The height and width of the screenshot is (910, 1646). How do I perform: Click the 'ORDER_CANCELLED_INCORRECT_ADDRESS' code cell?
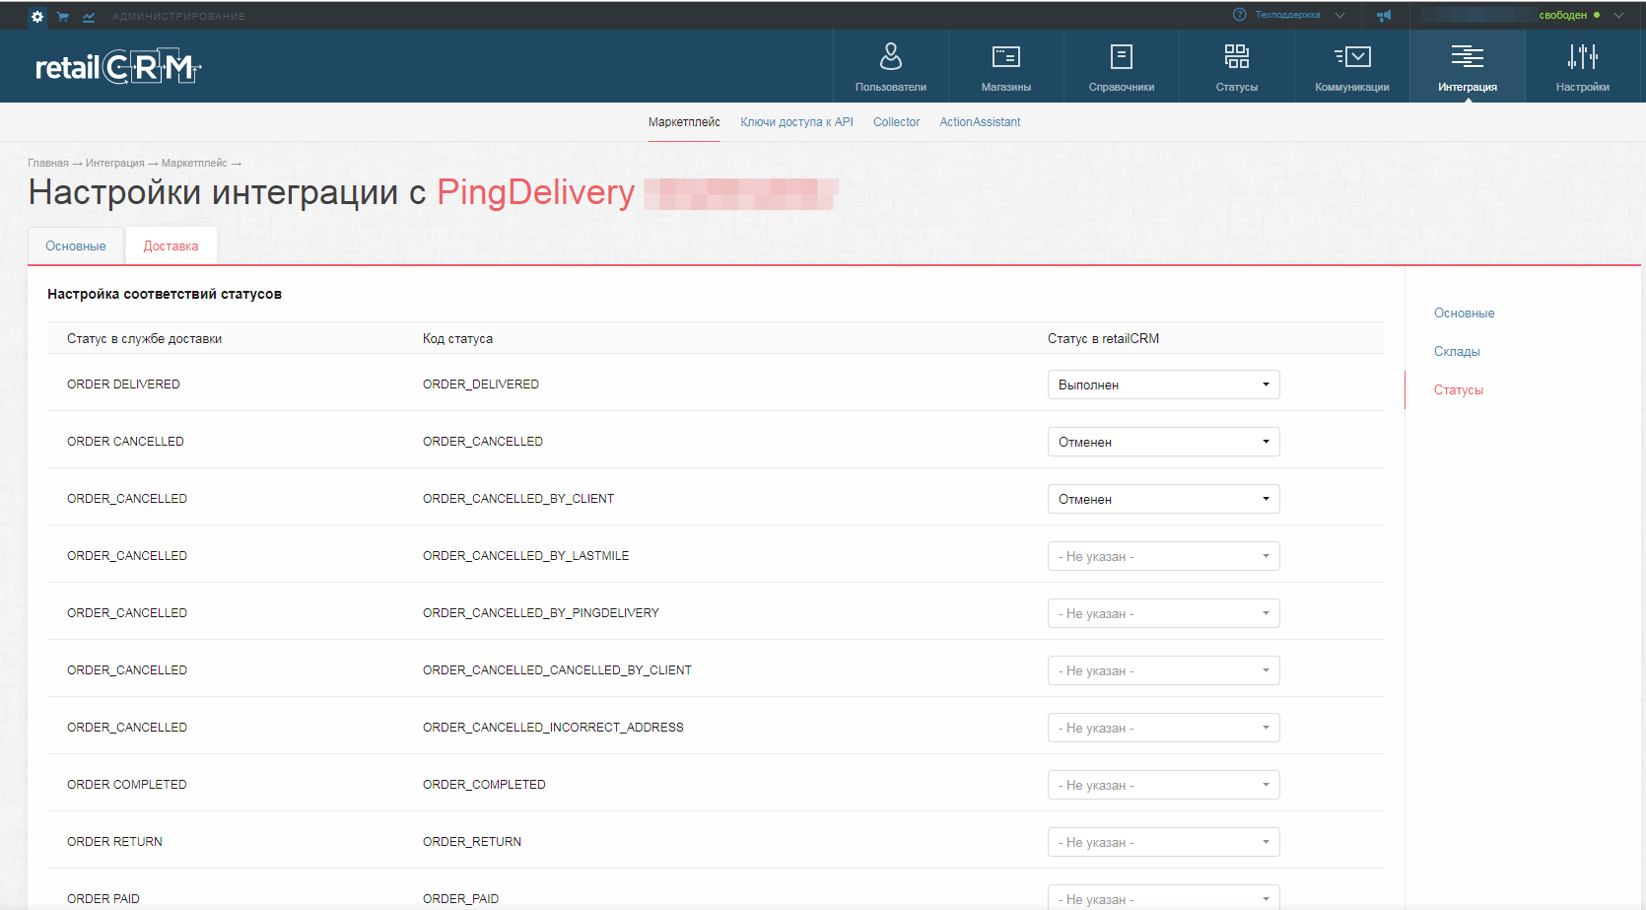553,728
